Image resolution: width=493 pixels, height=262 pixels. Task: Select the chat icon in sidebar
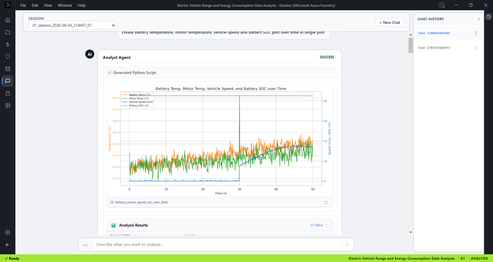[x=8, y=81]
